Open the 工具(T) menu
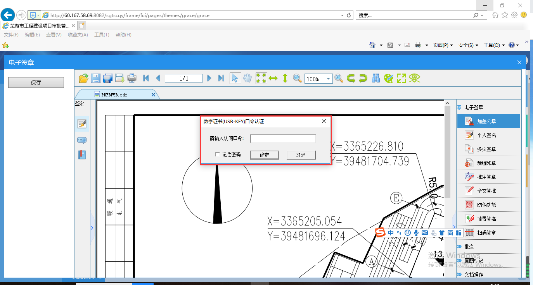This screenshot has width=533, height=285. 102,35
